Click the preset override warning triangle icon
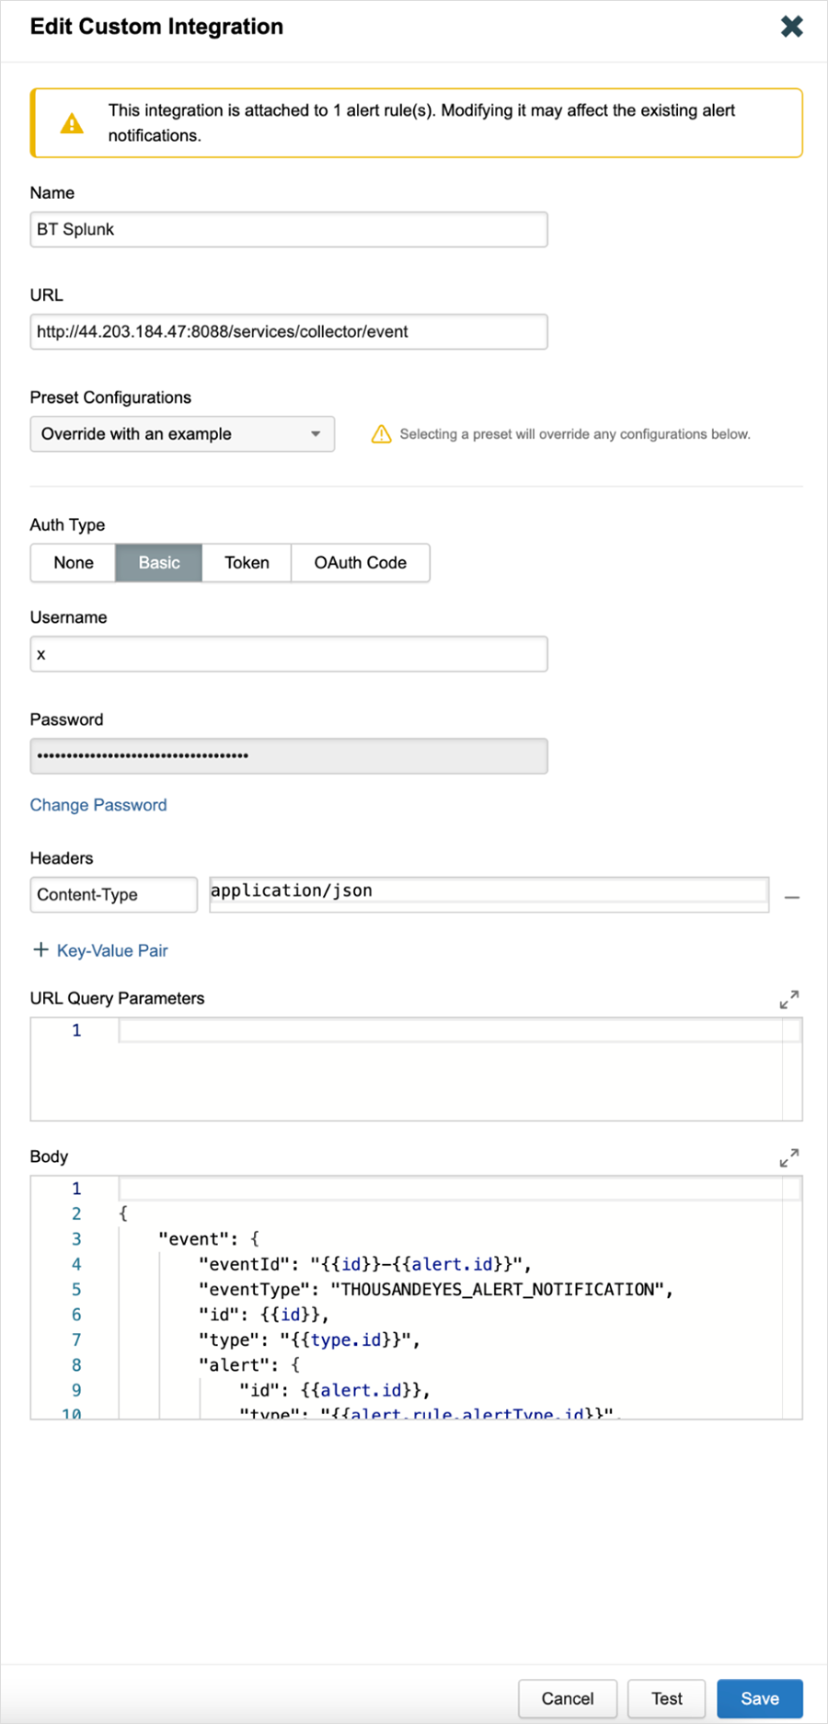Image resolution: width=828 pixels, height=1724 pixels. (x=381, y=434)
